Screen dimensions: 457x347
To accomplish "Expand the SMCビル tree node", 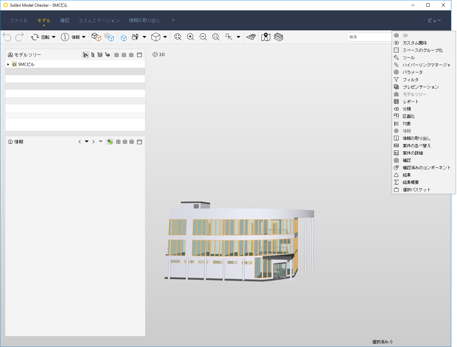I will pyautogui.click(x=8, y=64).
